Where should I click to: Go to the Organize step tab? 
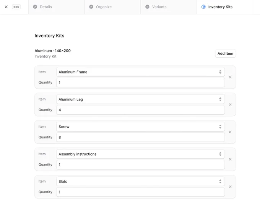[x=112, y=7]
